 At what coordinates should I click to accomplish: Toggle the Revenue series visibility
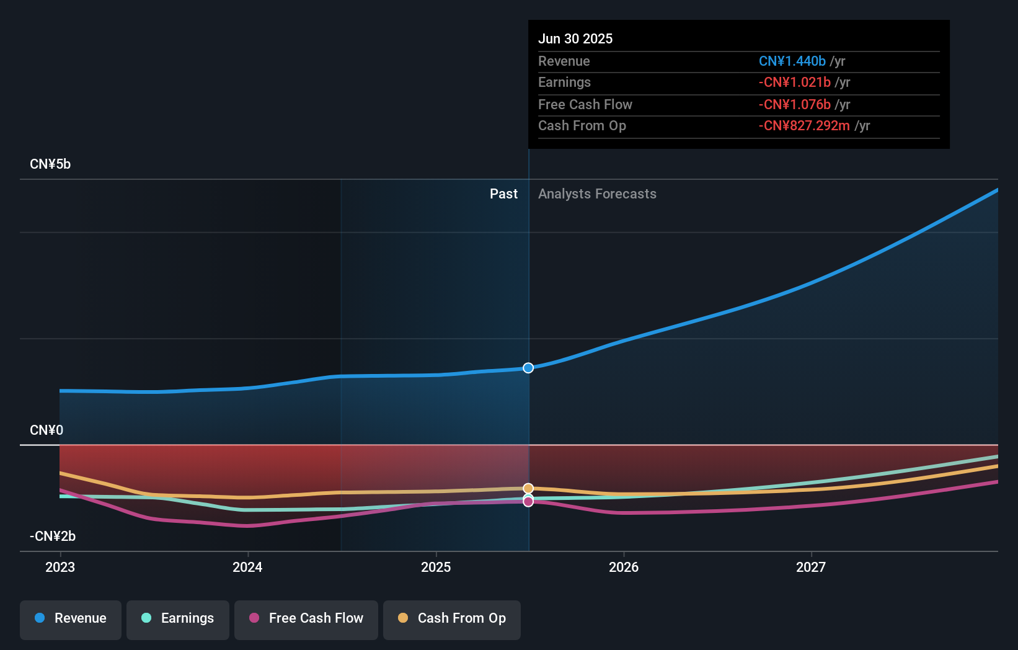click(x=70, y=618)
